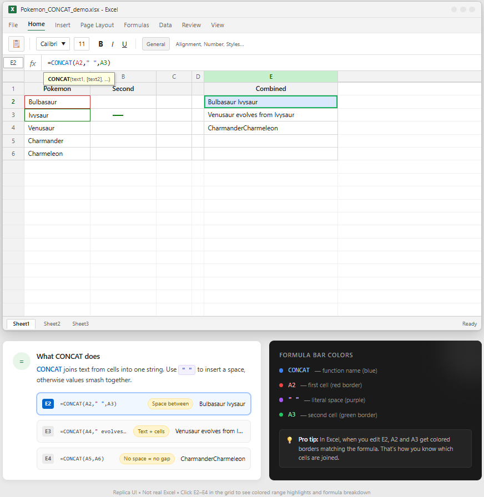Click the Paste clipboard icon
This screenshot has width=484, height=497.
pyautogui.click(x=16, y=44)
